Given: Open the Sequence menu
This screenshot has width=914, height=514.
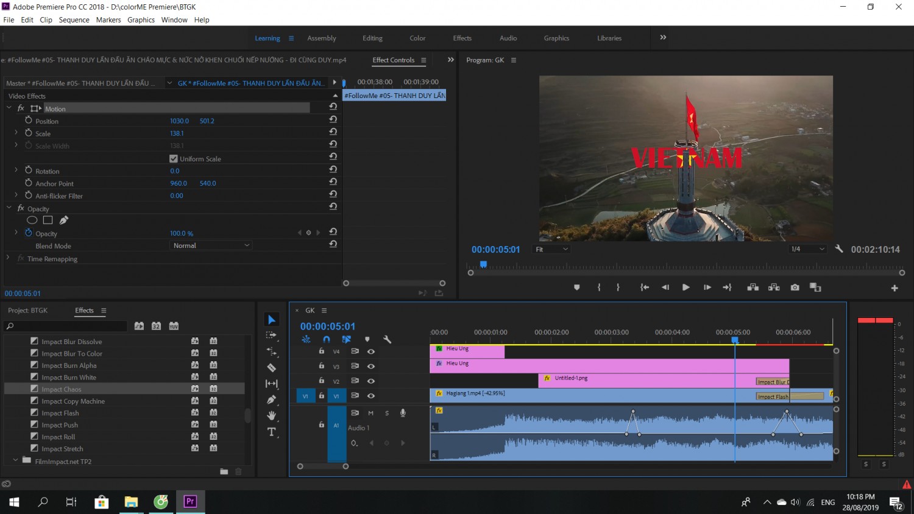Looking at the screenshot, I should (74, 20).
